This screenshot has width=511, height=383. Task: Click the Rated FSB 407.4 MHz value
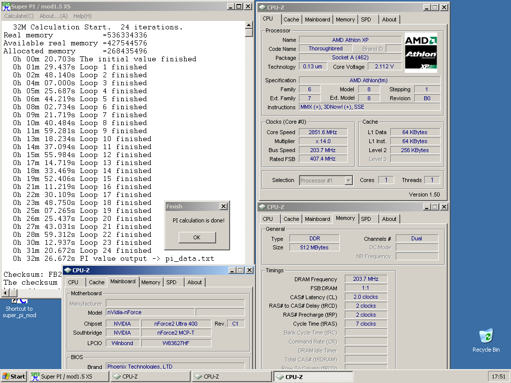pos(323,159)
